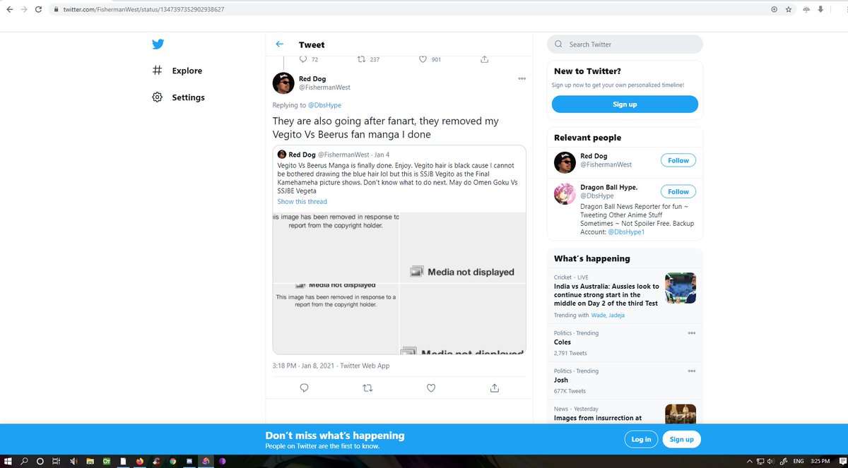848x468 pixels.
Task: Show hidden system tray icons
Action: tap(750, 461)
